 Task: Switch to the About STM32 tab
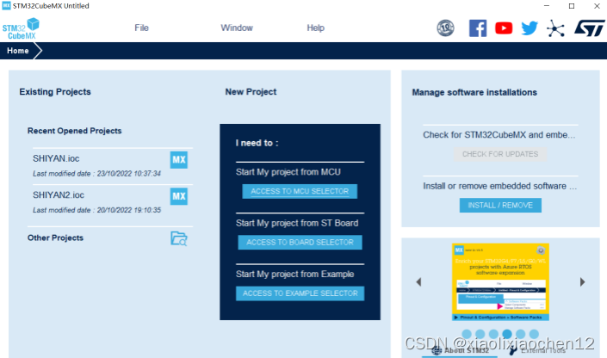460,350
